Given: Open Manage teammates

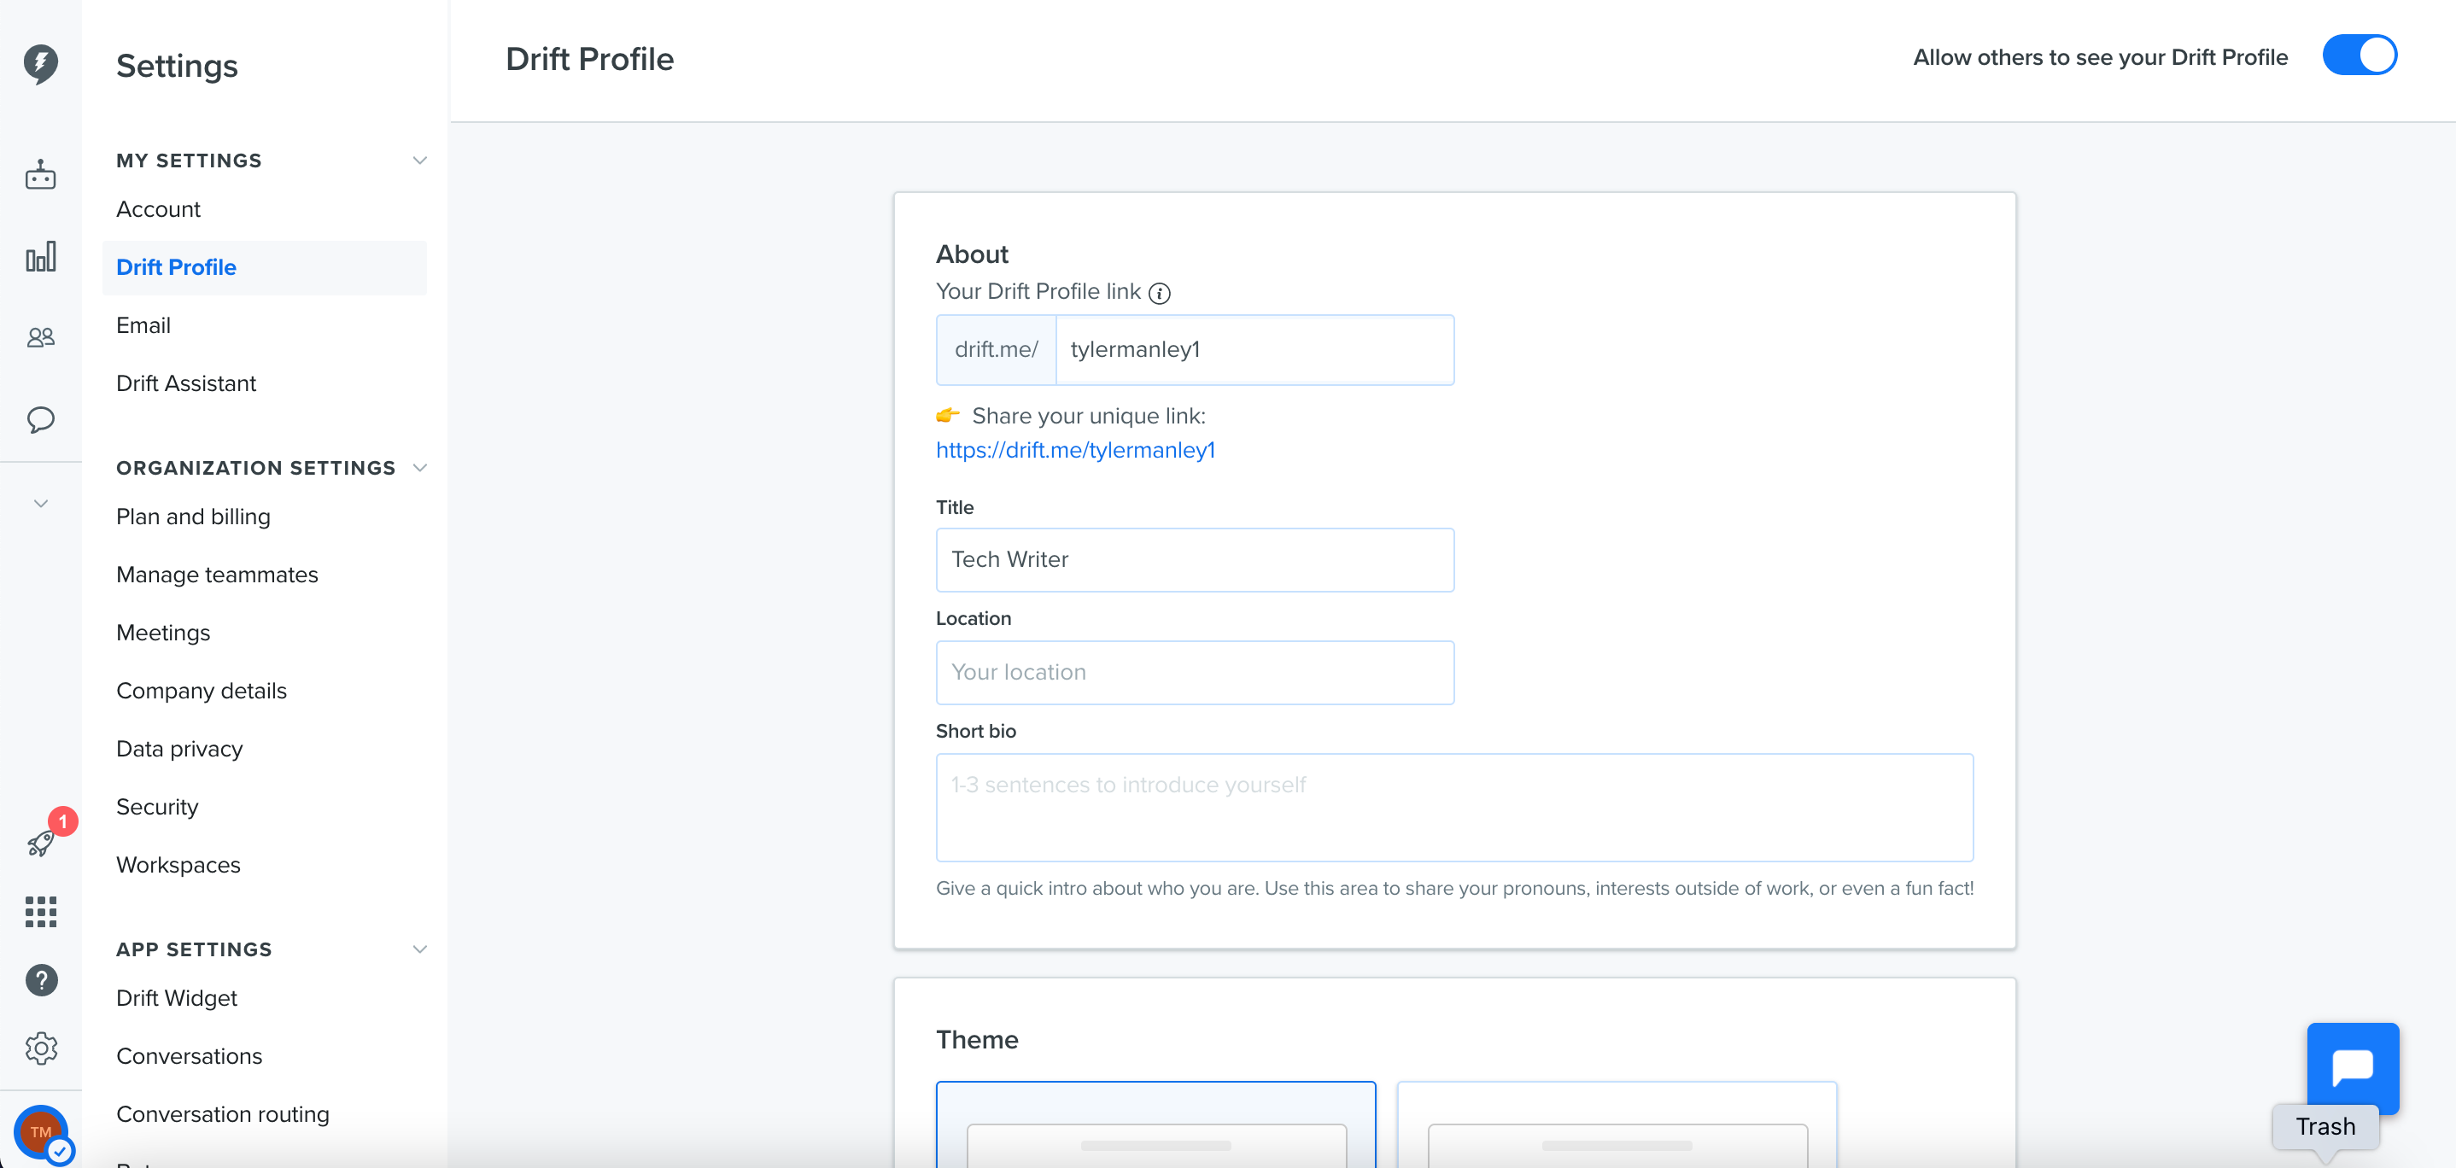Looking at the screenshot, I should click(x=218, y=575).
